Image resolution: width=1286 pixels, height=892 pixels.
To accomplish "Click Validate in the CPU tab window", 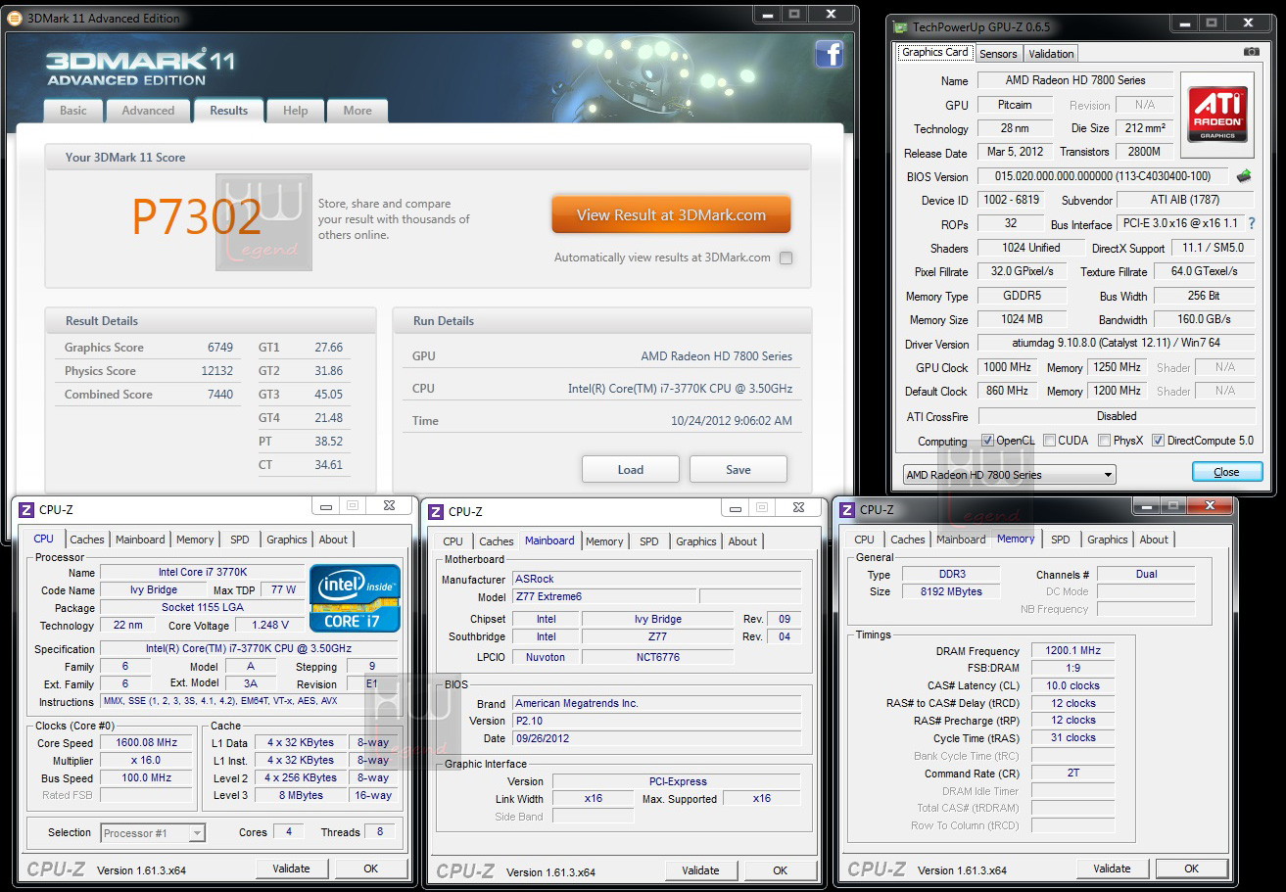I will pos(292,869).
